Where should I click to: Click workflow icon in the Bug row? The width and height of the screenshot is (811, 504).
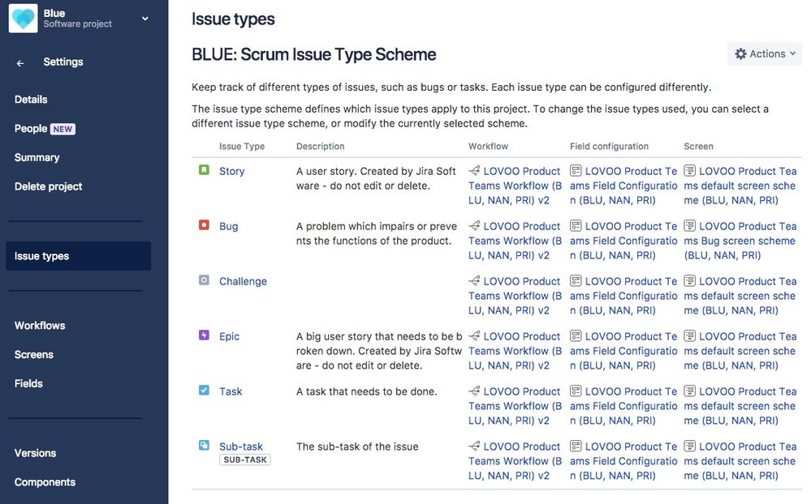(474, 225)
